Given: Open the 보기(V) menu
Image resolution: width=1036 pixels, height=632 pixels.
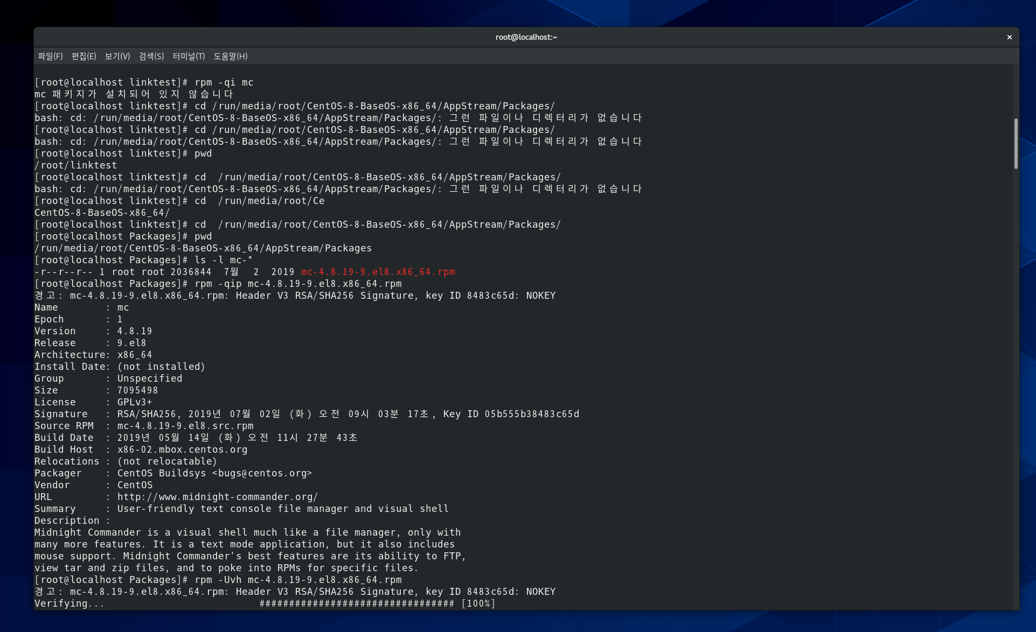Looking at the screenshot, I should click(117, 56).
